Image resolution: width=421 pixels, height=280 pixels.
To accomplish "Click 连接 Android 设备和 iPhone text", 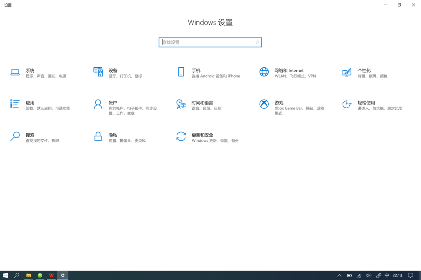I will point(216,76).
